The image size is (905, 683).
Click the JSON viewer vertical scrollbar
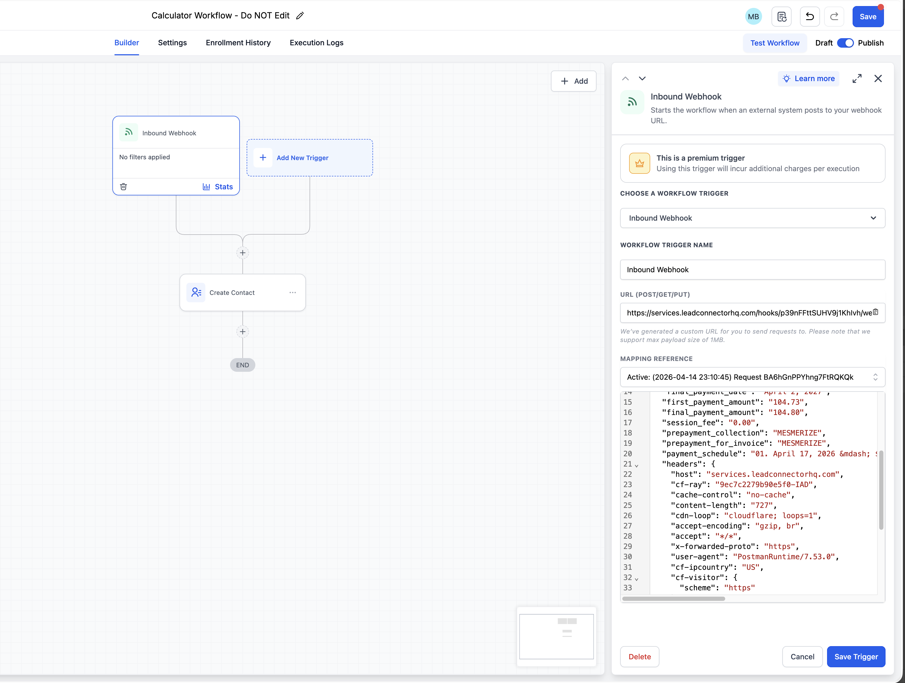(881, 490)
